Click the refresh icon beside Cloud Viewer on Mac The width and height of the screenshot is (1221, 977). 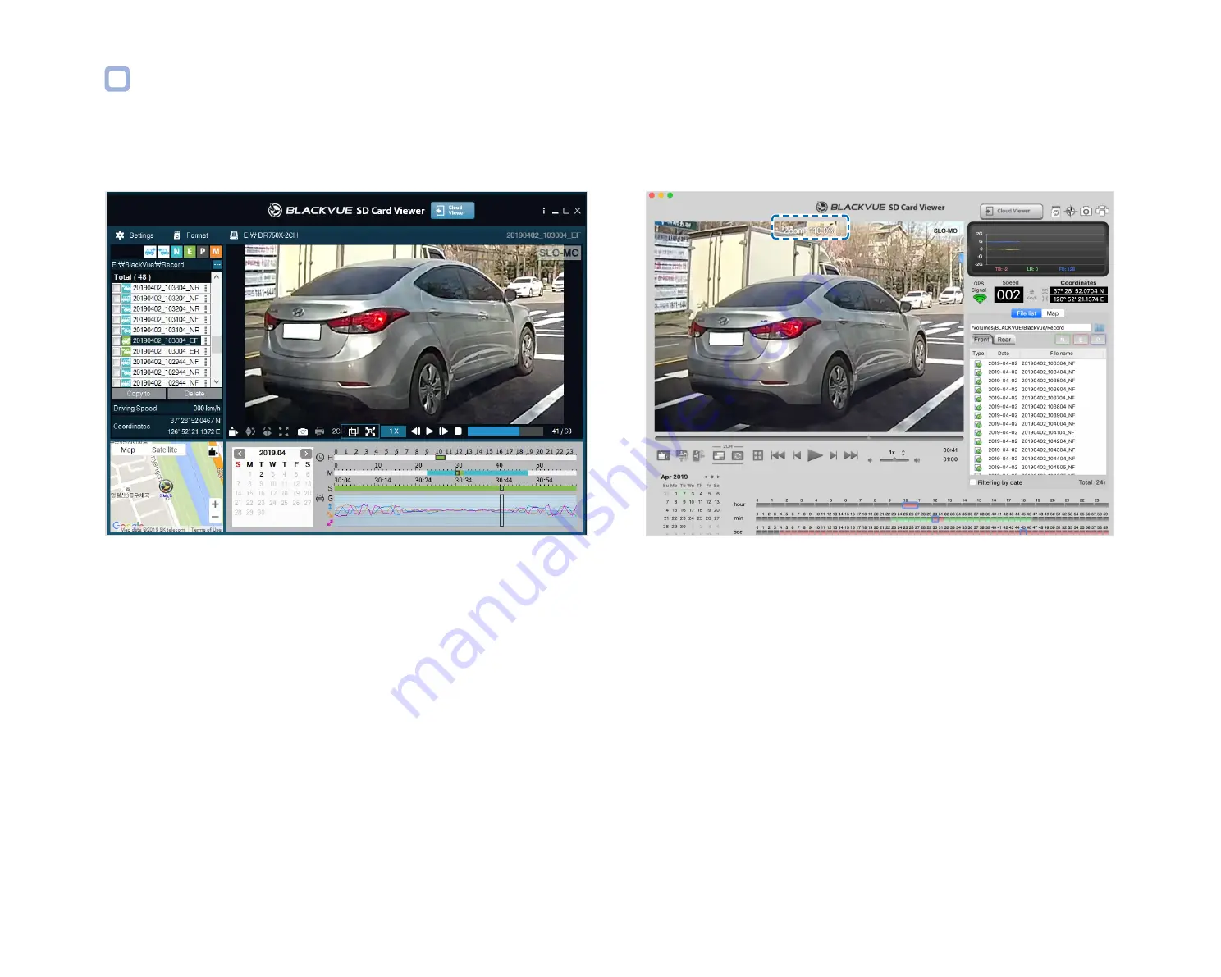click(x=1055, y=212)
